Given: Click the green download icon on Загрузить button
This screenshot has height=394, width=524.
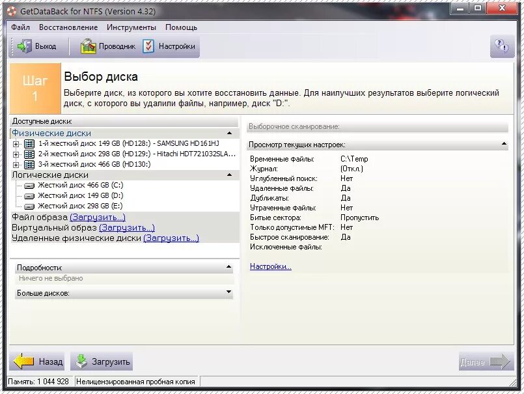Looking at the screenshot, I should pyautogui.click(x=81, y=361).
